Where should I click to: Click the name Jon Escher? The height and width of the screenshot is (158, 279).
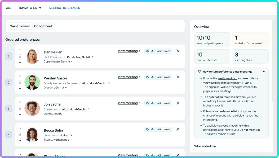tap(53, 104)
